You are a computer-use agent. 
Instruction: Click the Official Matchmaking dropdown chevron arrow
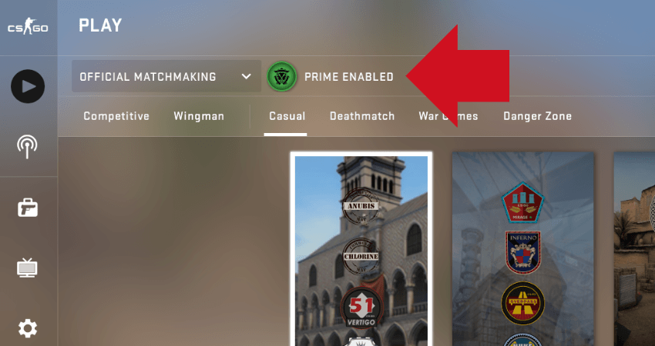247,77
